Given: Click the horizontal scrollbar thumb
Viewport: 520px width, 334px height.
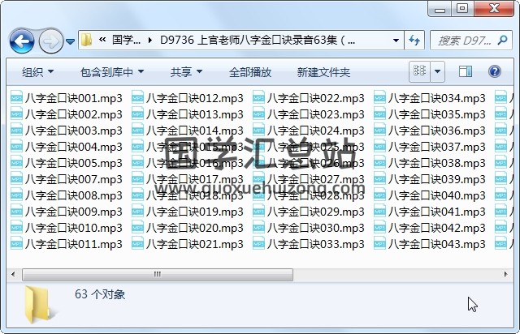Looking at the screenshot, I should coord(158,275).
